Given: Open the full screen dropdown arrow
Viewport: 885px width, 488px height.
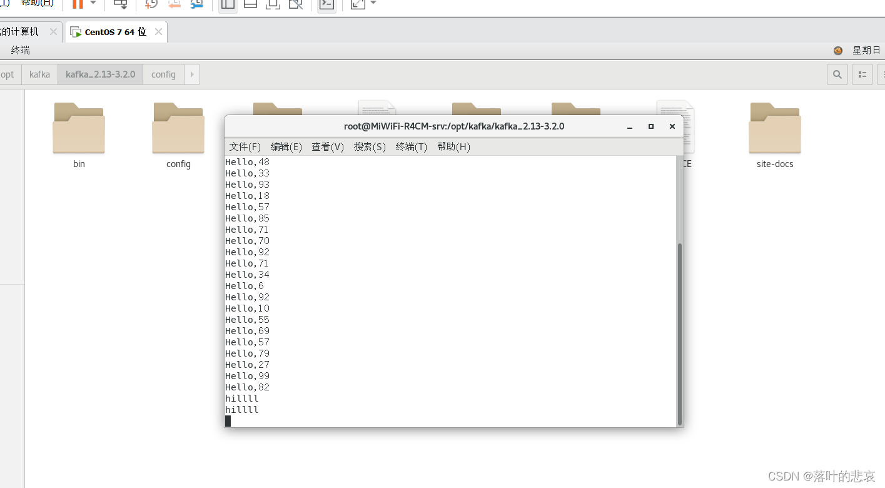Looking at the screenshot, I should tap(373, 3).
